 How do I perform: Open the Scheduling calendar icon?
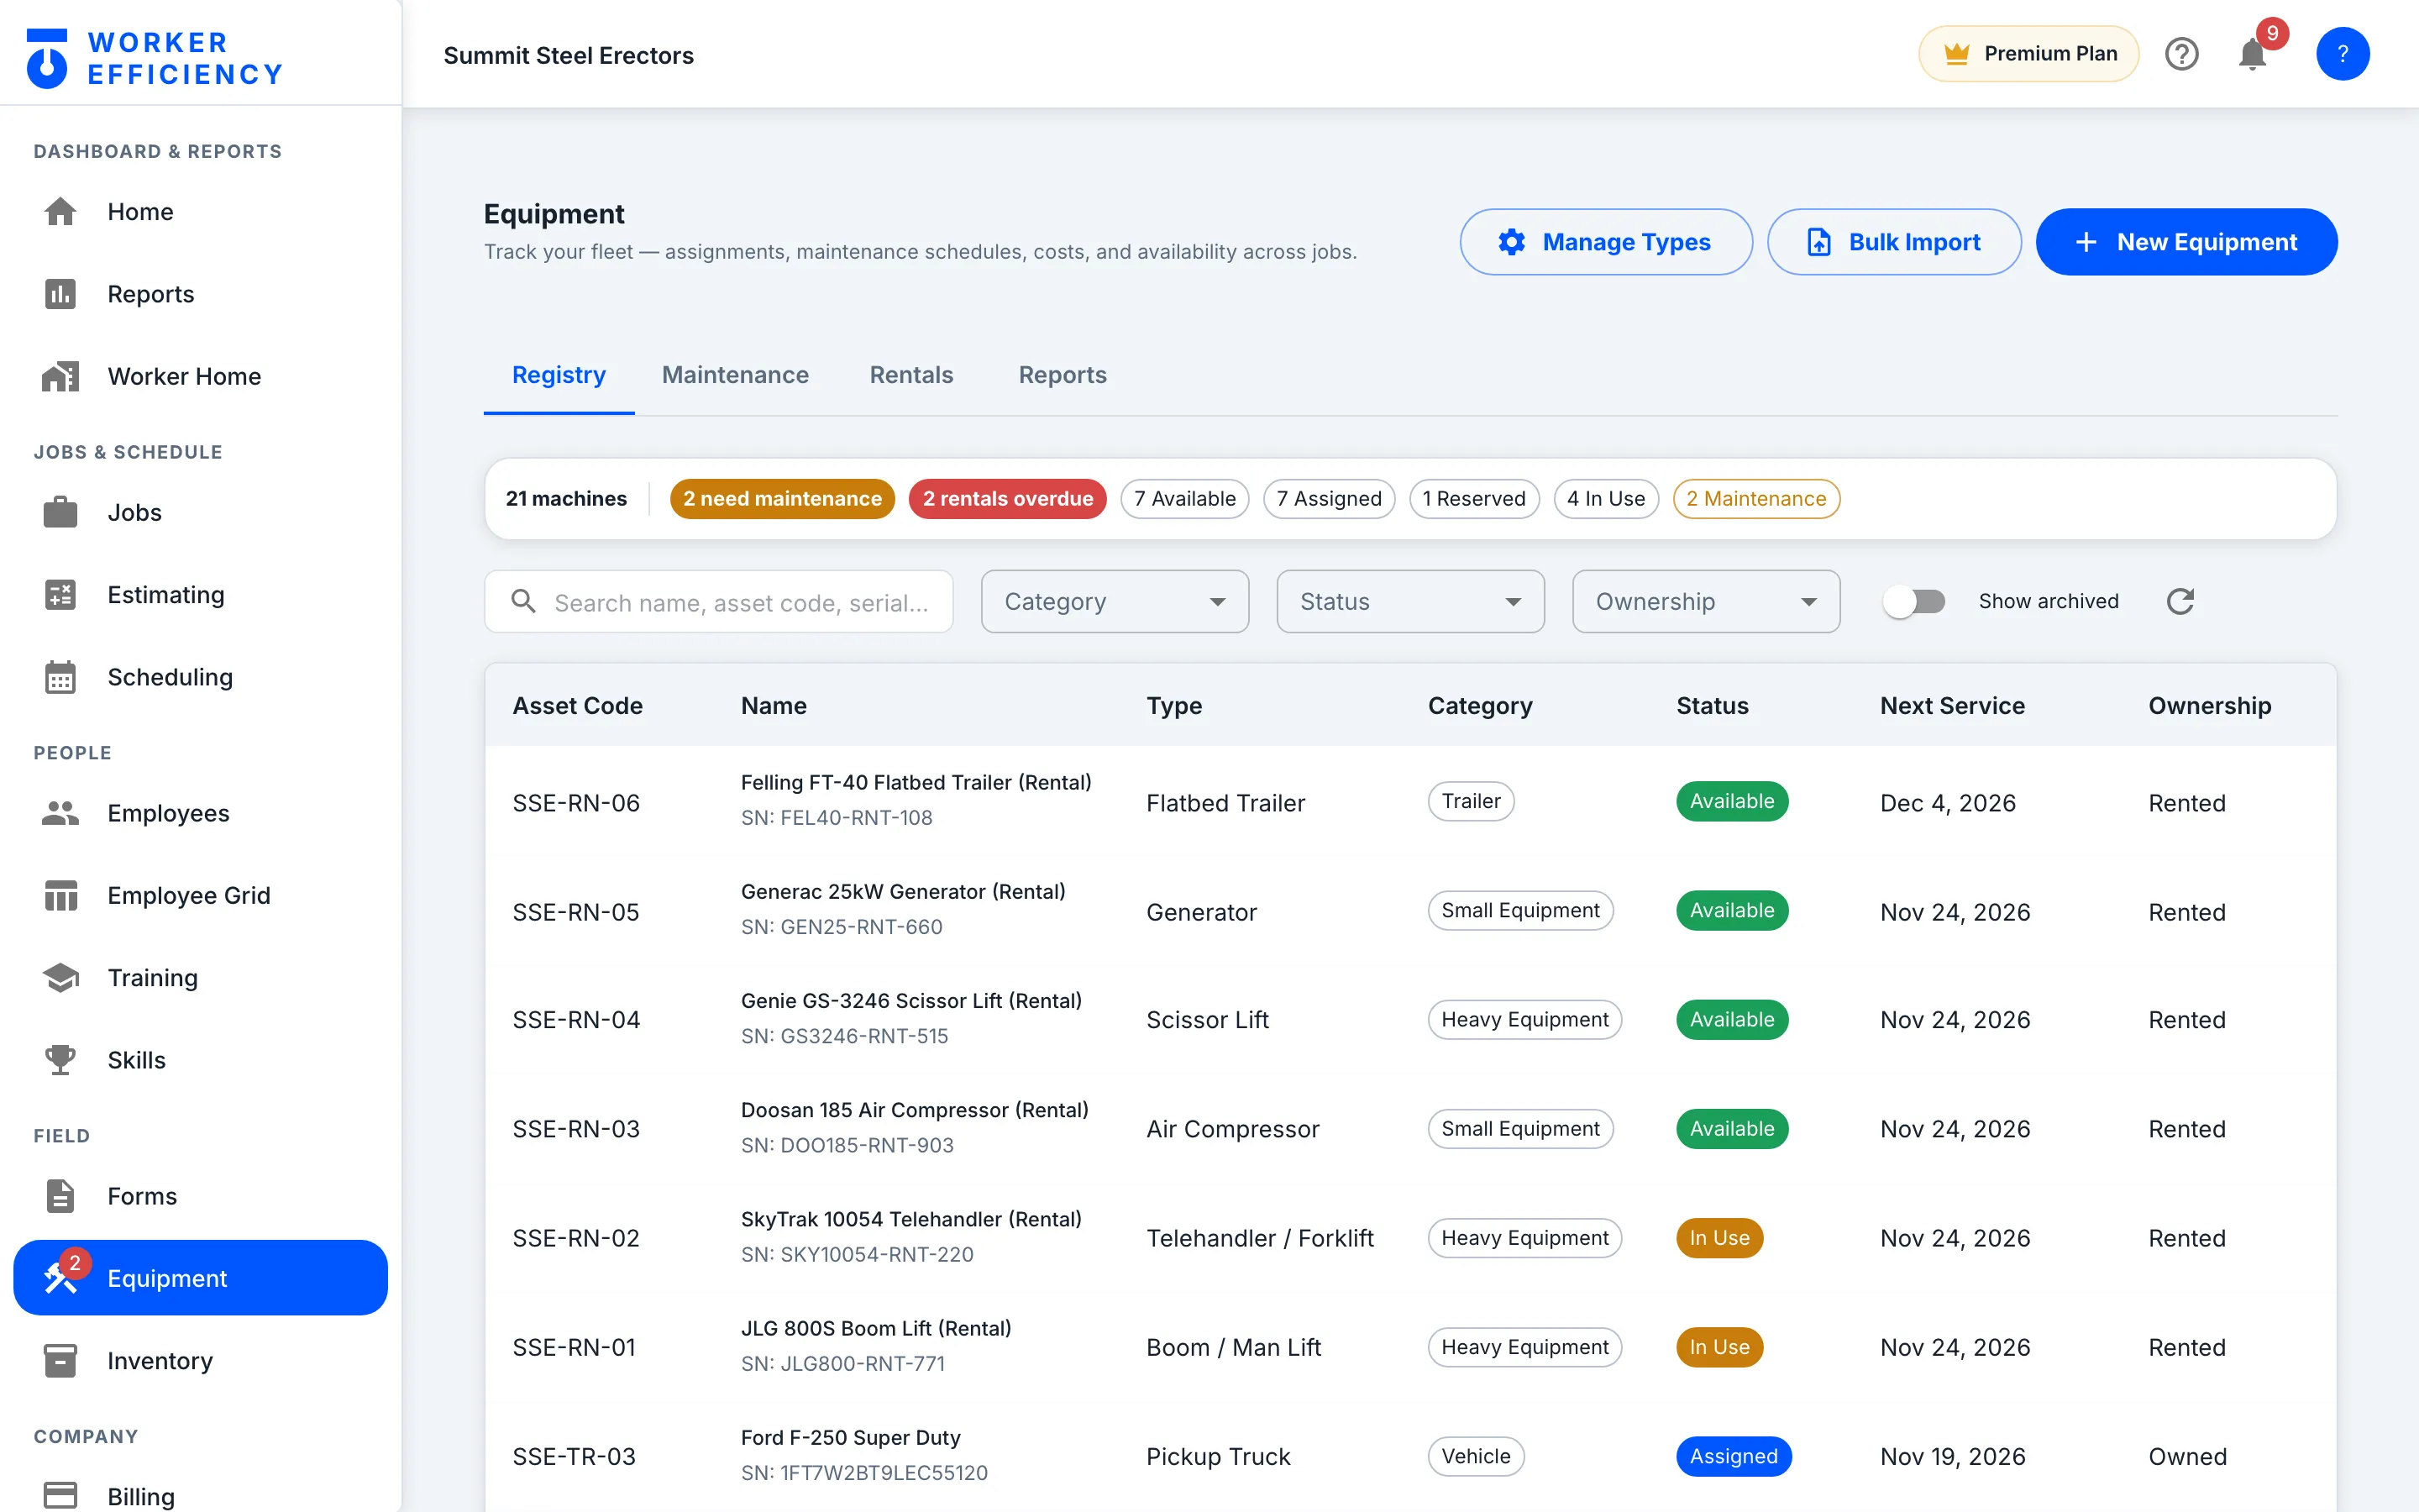coord(60,677)
